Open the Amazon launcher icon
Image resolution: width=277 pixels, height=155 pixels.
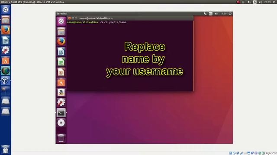61,92
